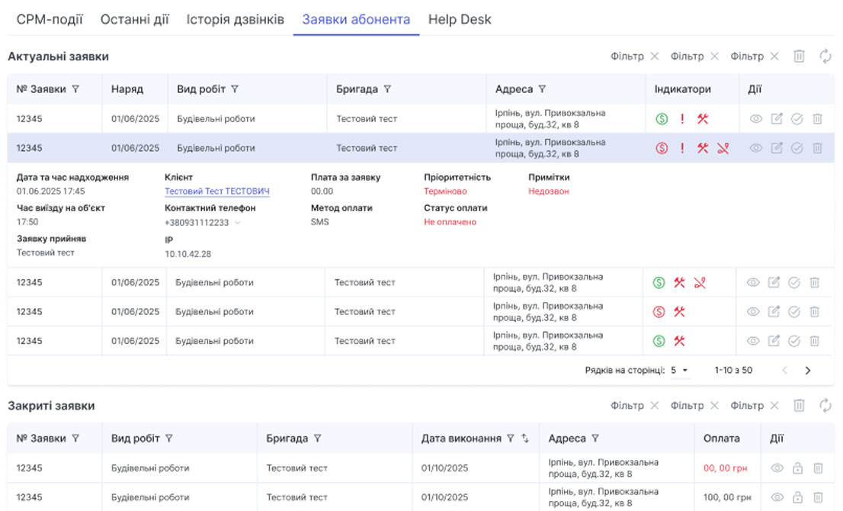Screen dimensions: 843x511
Task: Click the trash icon above Актуальні заявки table
Action: click(799, 56)
